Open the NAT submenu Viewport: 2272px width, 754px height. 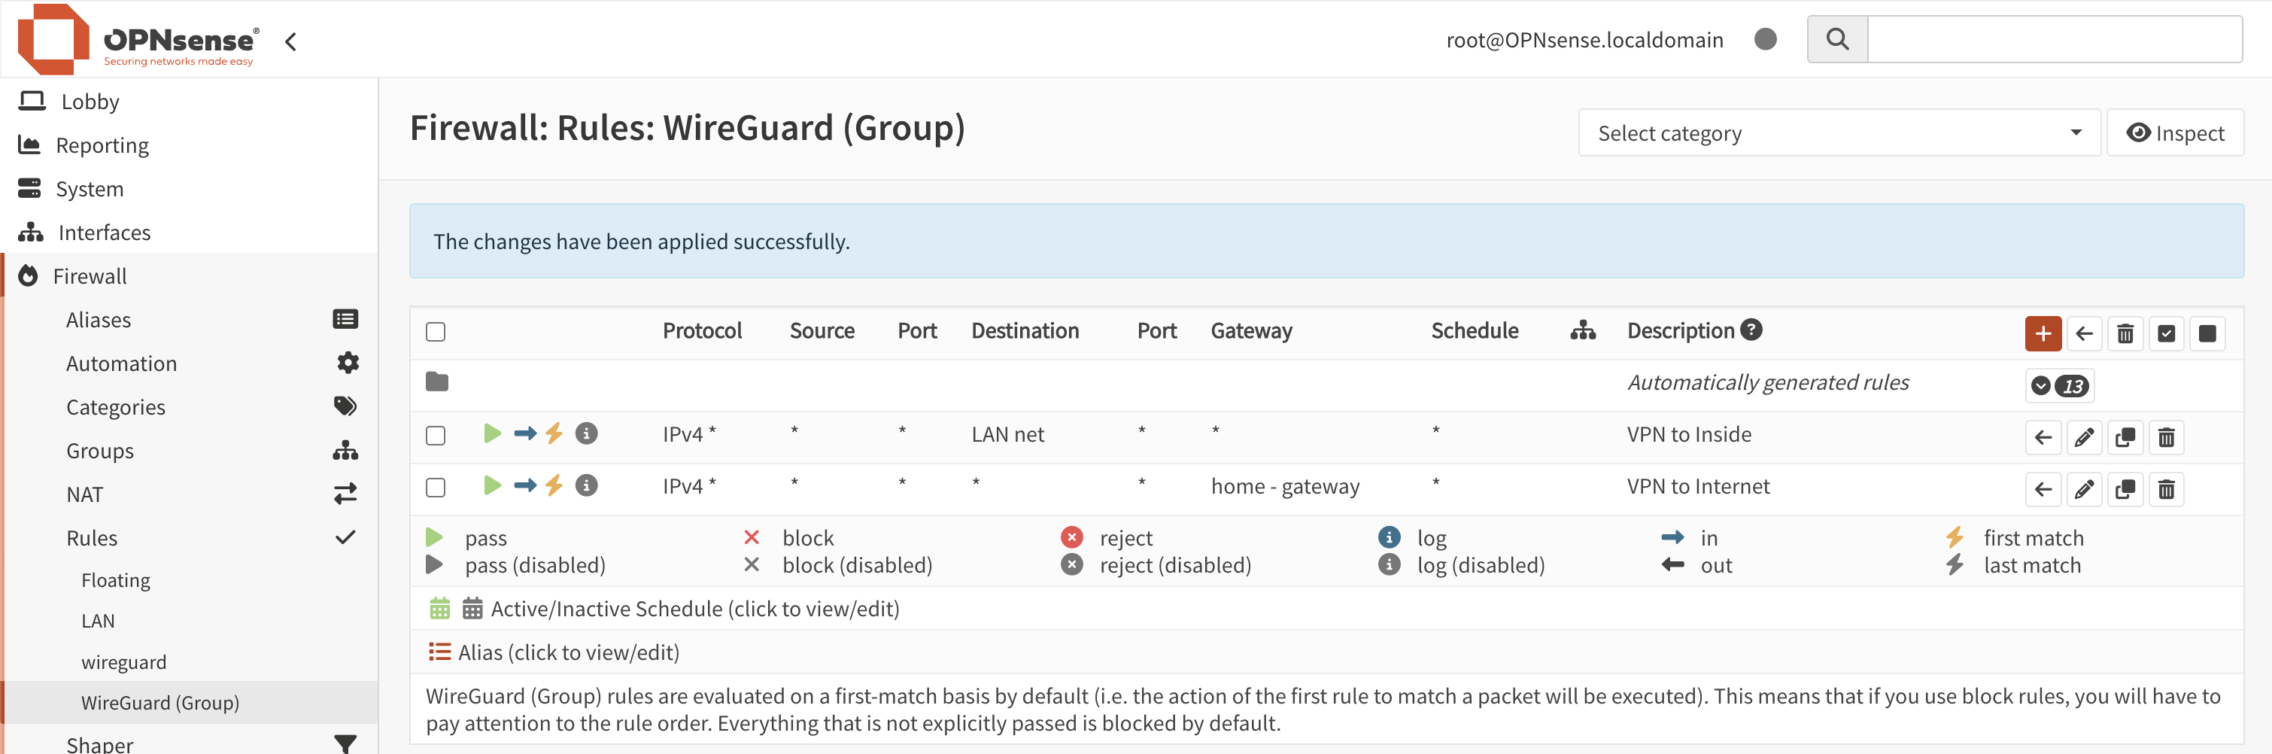(x=85, y=494)
